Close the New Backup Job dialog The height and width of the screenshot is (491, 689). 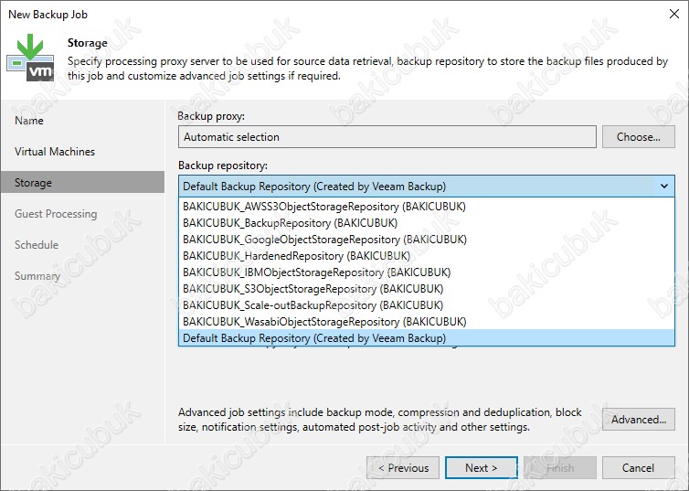[674, 14]
